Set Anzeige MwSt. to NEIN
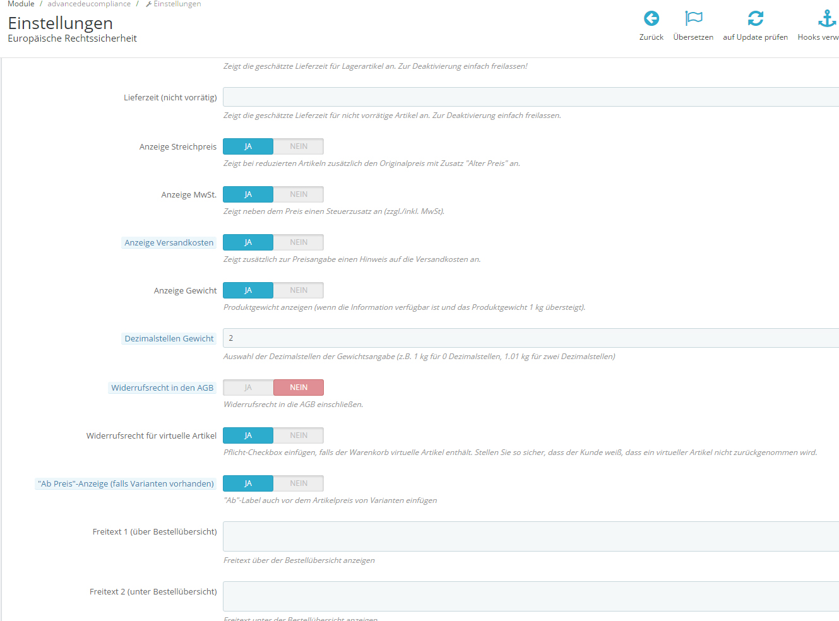This screenshot has width=839, height=621. tap(299, 194)
